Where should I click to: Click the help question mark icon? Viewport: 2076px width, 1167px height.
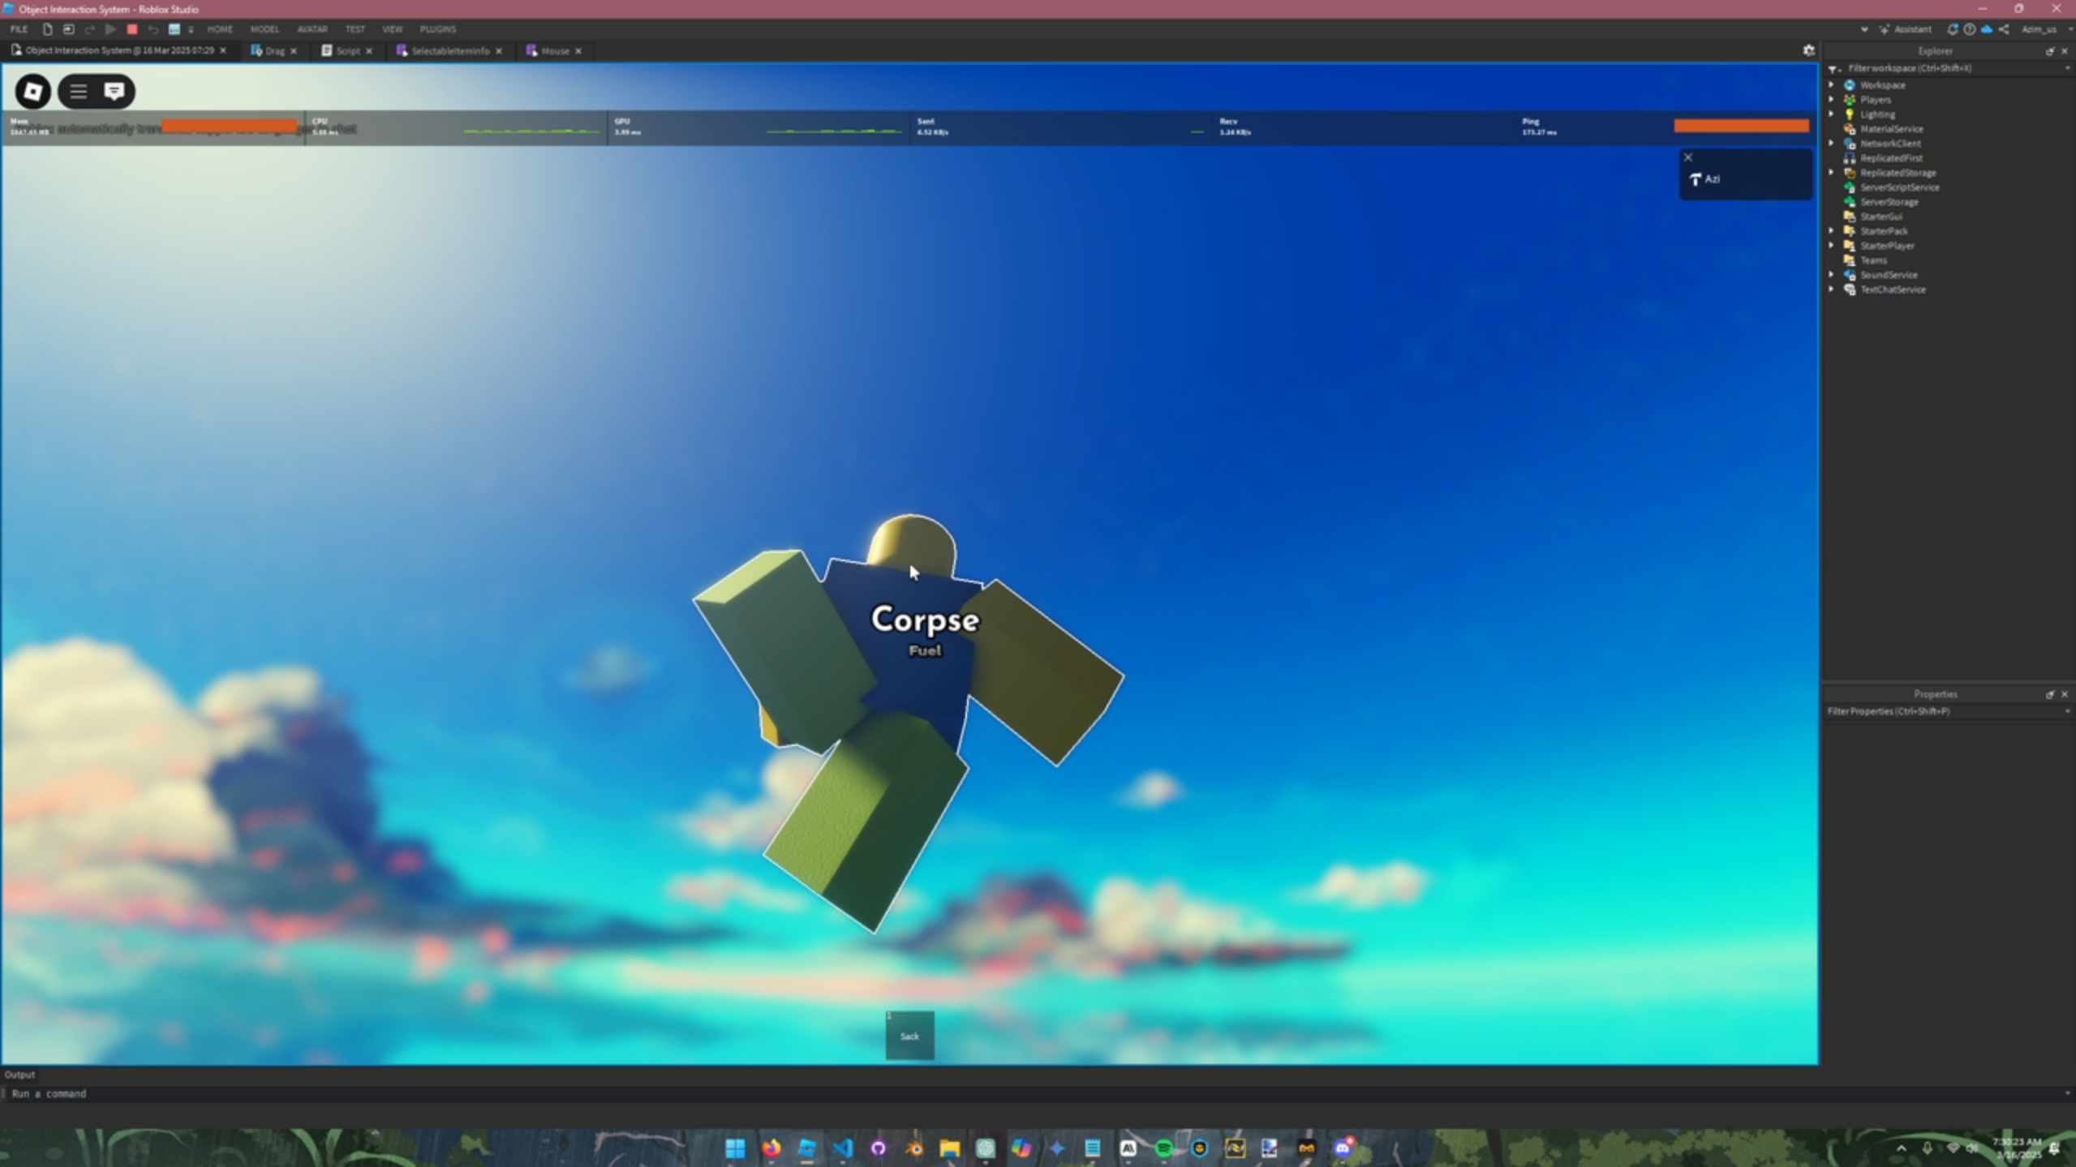1970,29
